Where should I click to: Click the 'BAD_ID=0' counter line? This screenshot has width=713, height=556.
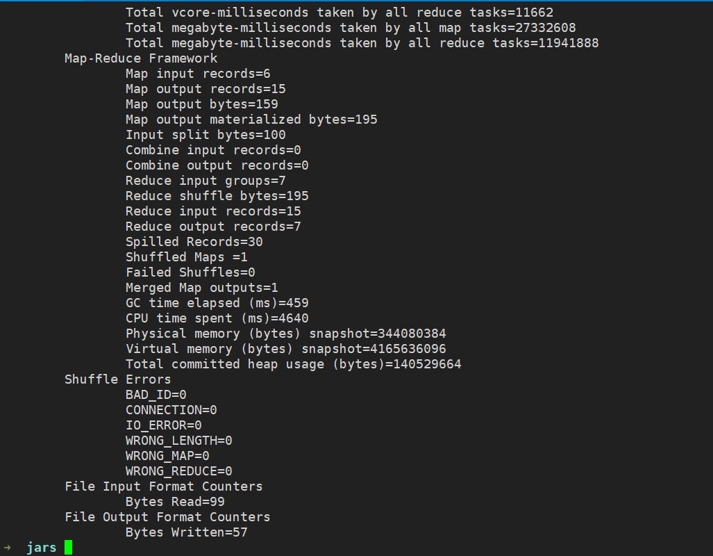click(156, 395)
